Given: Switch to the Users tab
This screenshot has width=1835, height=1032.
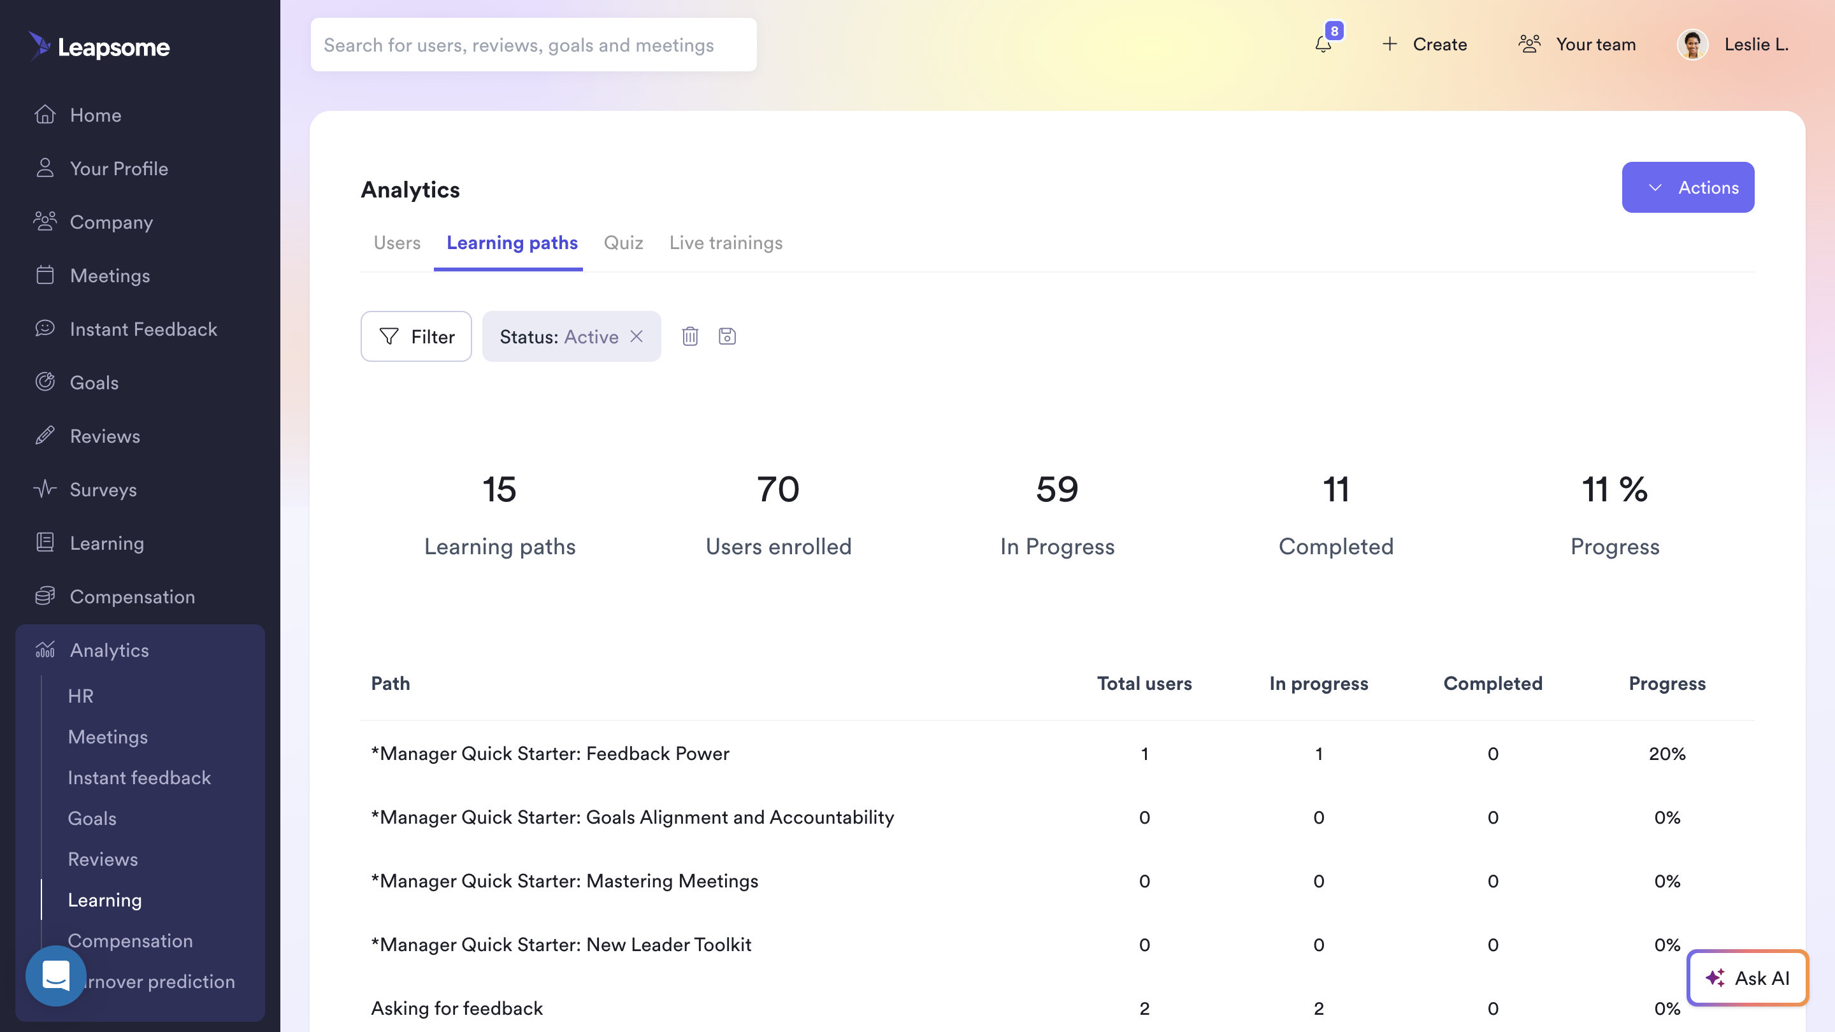Looking at the screenshot, I should click(397, 243).
